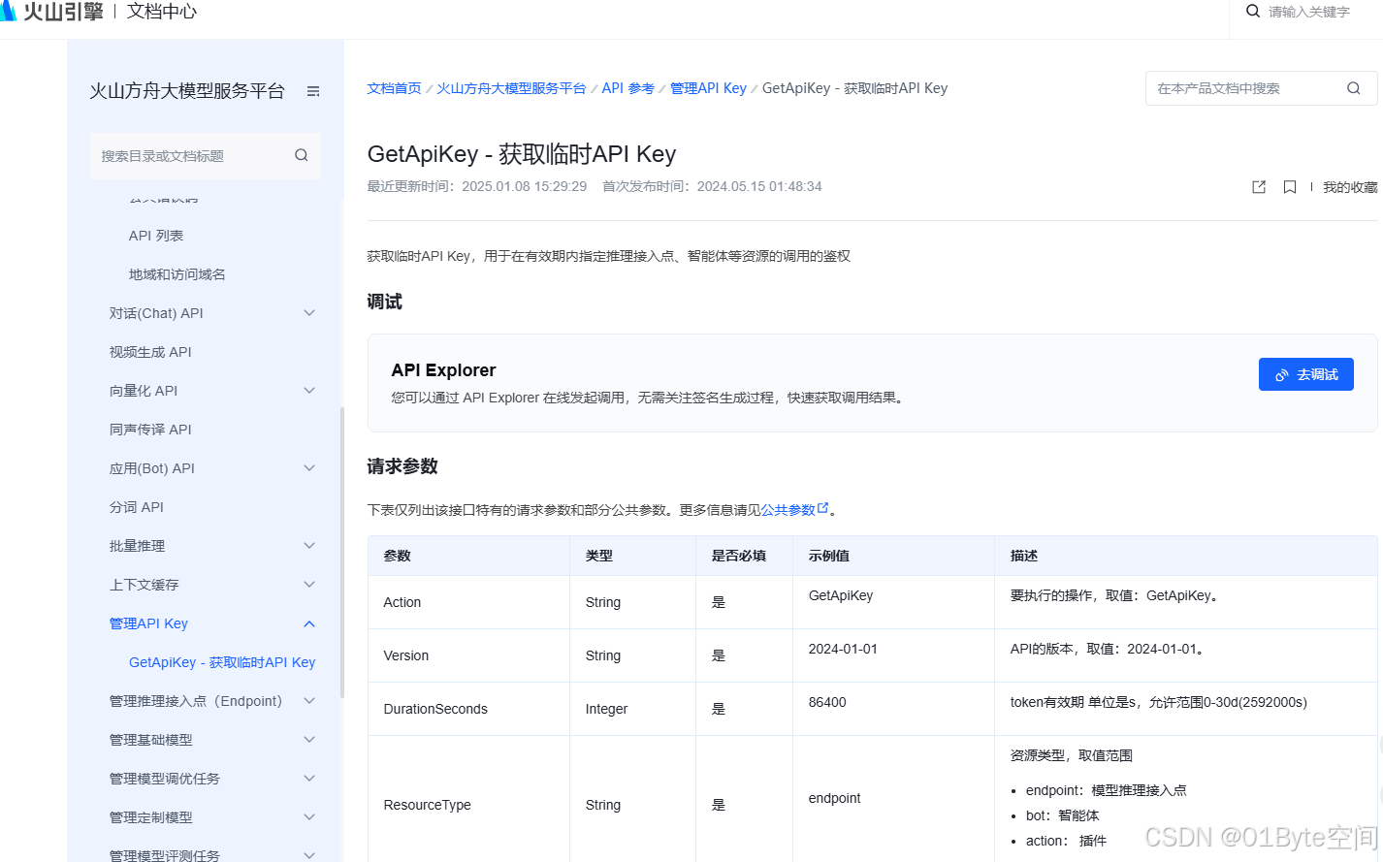Expand the 向量化 API section
Viewport: 1383px width, 862px height.
click(309, 391)
